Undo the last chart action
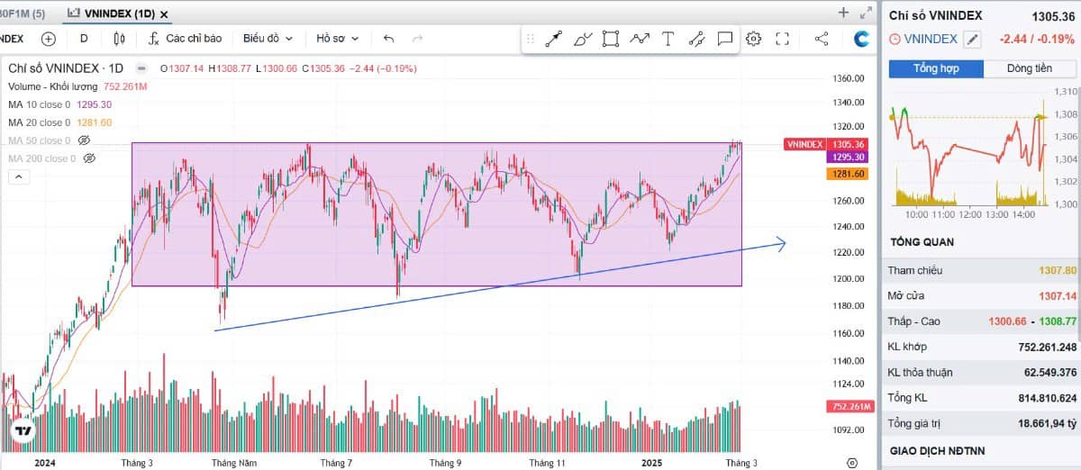This screenshot has height=470, width=1081. click(388, 39)
